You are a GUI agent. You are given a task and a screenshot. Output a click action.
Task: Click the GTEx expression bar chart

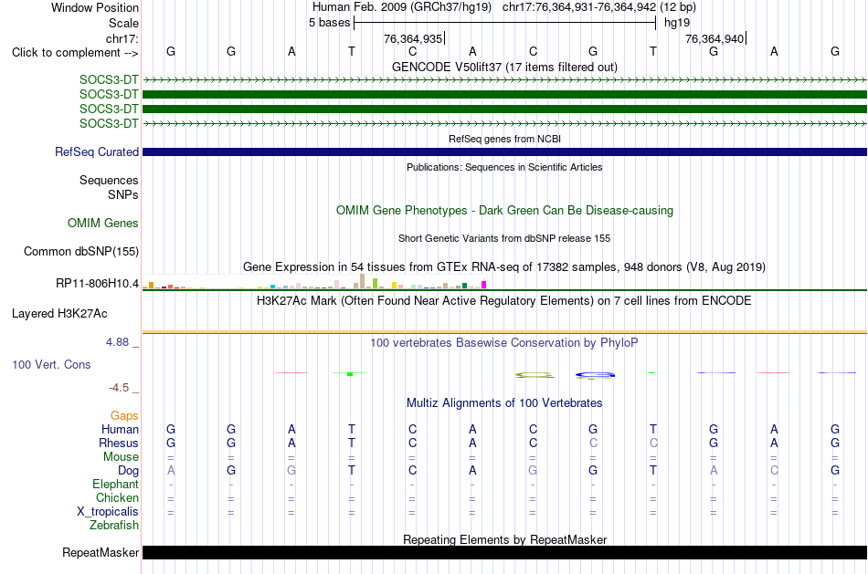pos(314,281)
